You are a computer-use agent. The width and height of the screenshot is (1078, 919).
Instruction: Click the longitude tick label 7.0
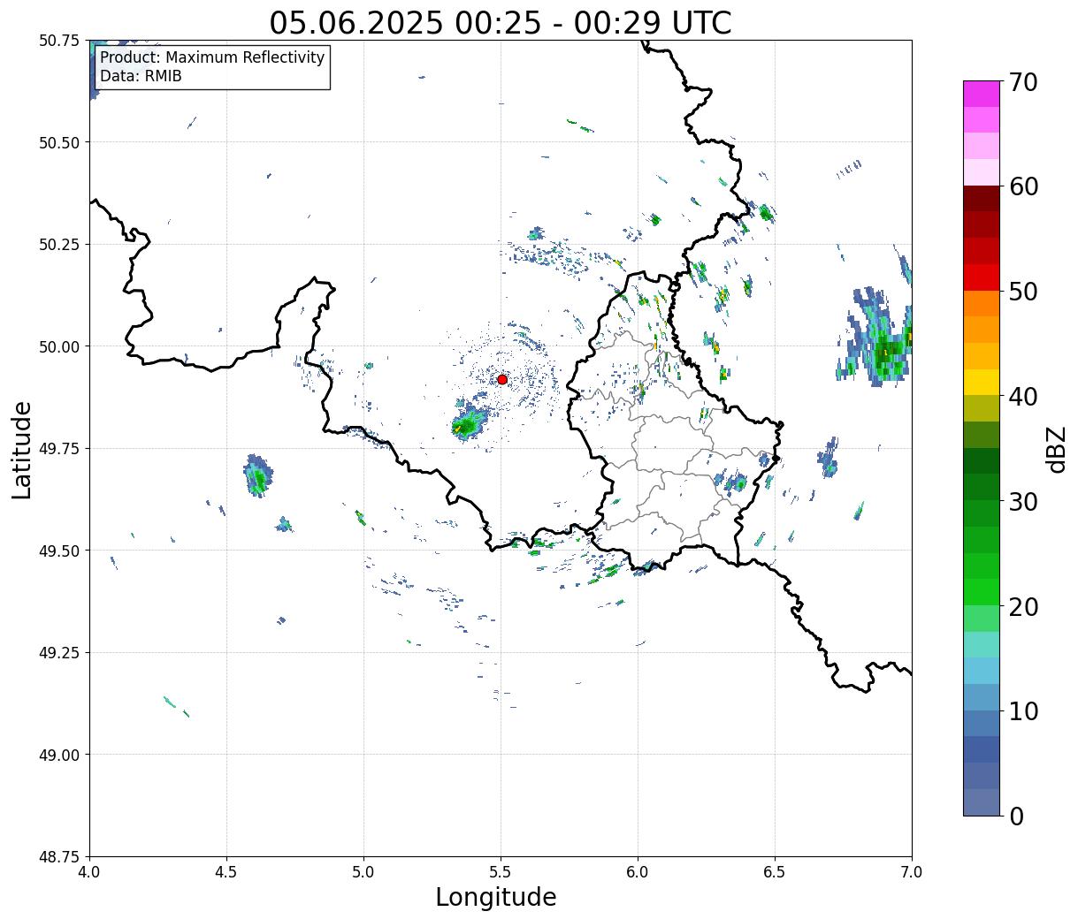912,871
